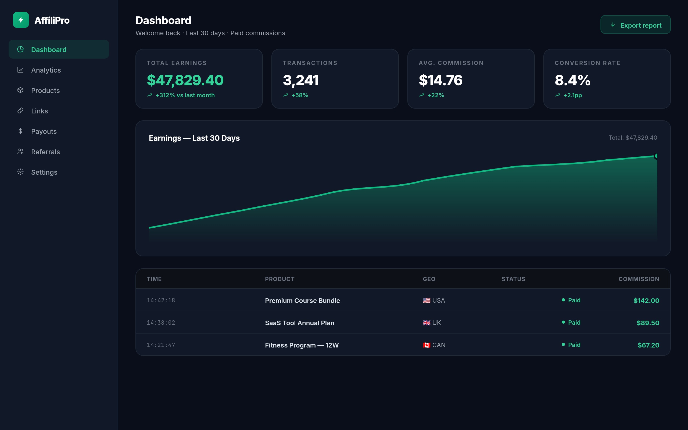Image resolution: width=688 pixels, height=430 pixels.
Task: Click the Referrals people icon
Action: tap(20, 152)
